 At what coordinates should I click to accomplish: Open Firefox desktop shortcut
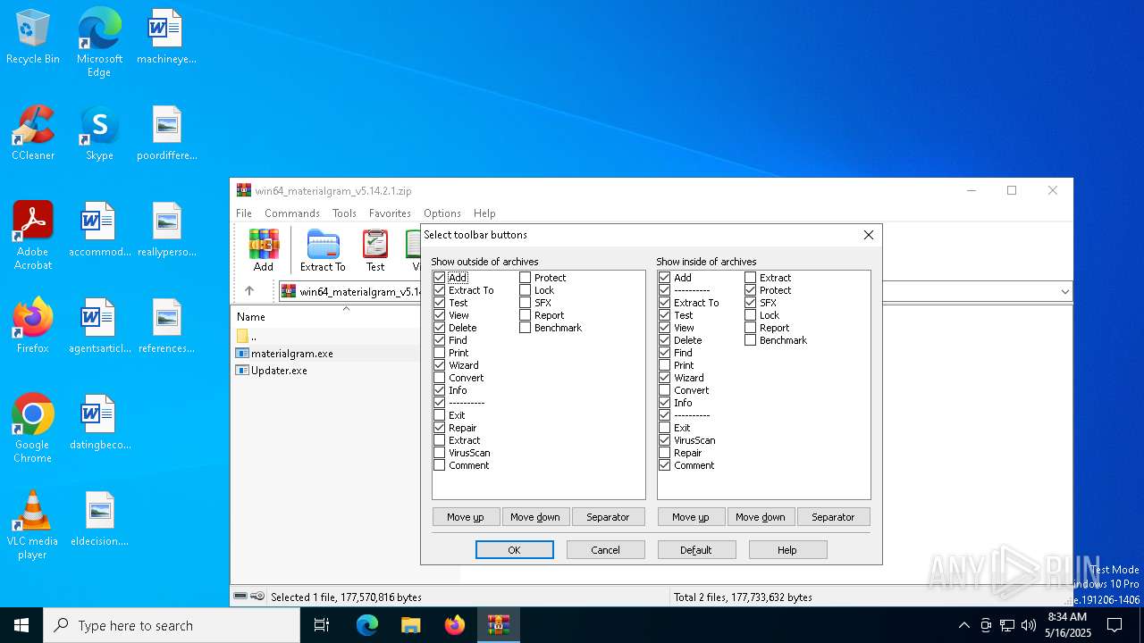tap(33, 326)
